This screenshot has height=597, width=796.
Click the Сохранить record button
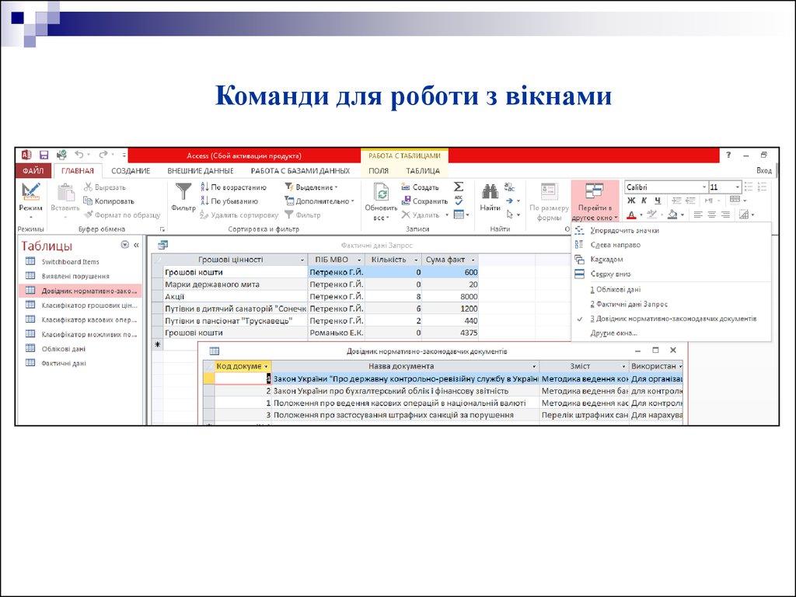pyautogui.click(x=424, y=201)
